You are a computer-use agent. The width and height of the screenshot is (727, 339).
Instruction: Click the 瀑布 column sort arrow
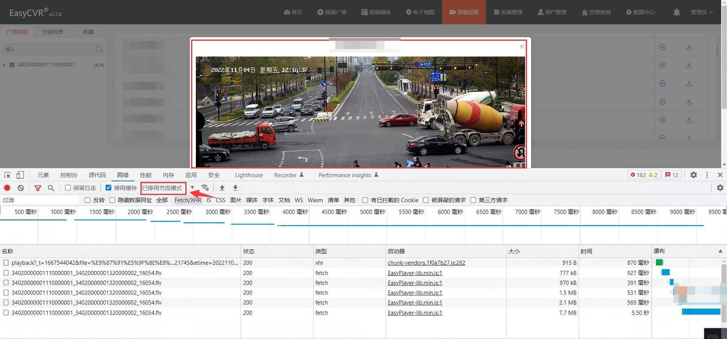(720, 251)
